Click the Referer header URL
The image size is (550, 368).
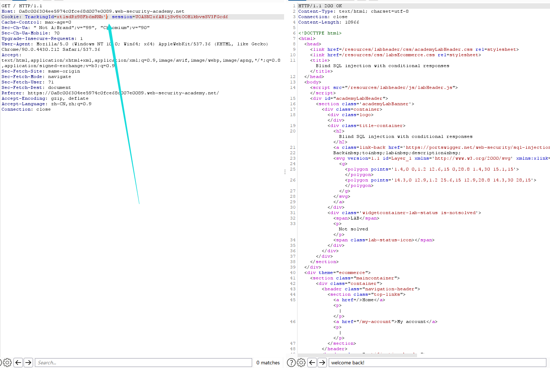coord(123,93)
